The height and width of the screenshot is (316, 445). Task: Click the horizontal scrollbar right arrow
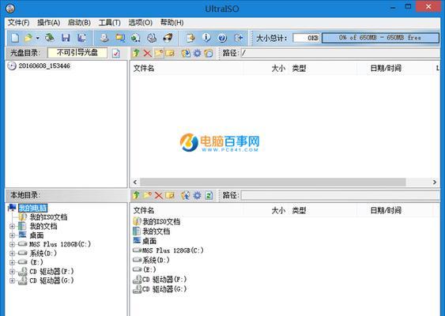[435, 182]
